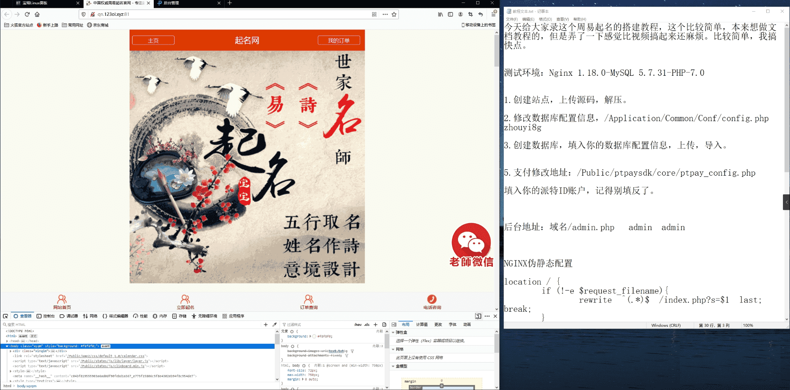The image size is (790, 390).
Task: Open the 计算值 computed tab
Action: pos(422,325)
